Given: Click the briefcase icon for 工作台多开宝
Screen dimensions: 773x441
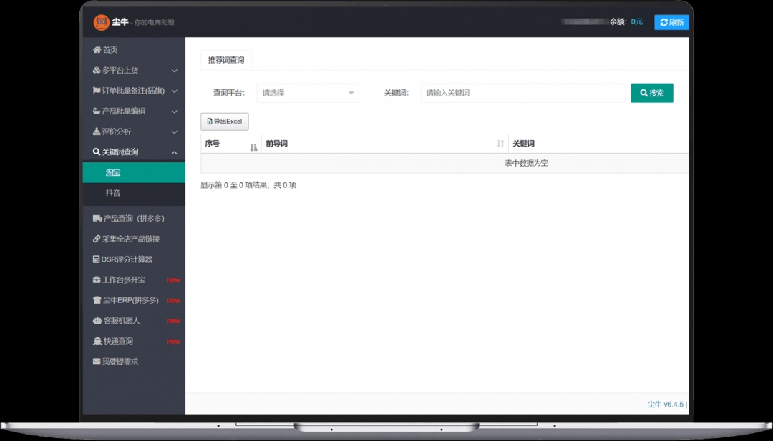Looking at the screenshot, I should coord(97,279).
